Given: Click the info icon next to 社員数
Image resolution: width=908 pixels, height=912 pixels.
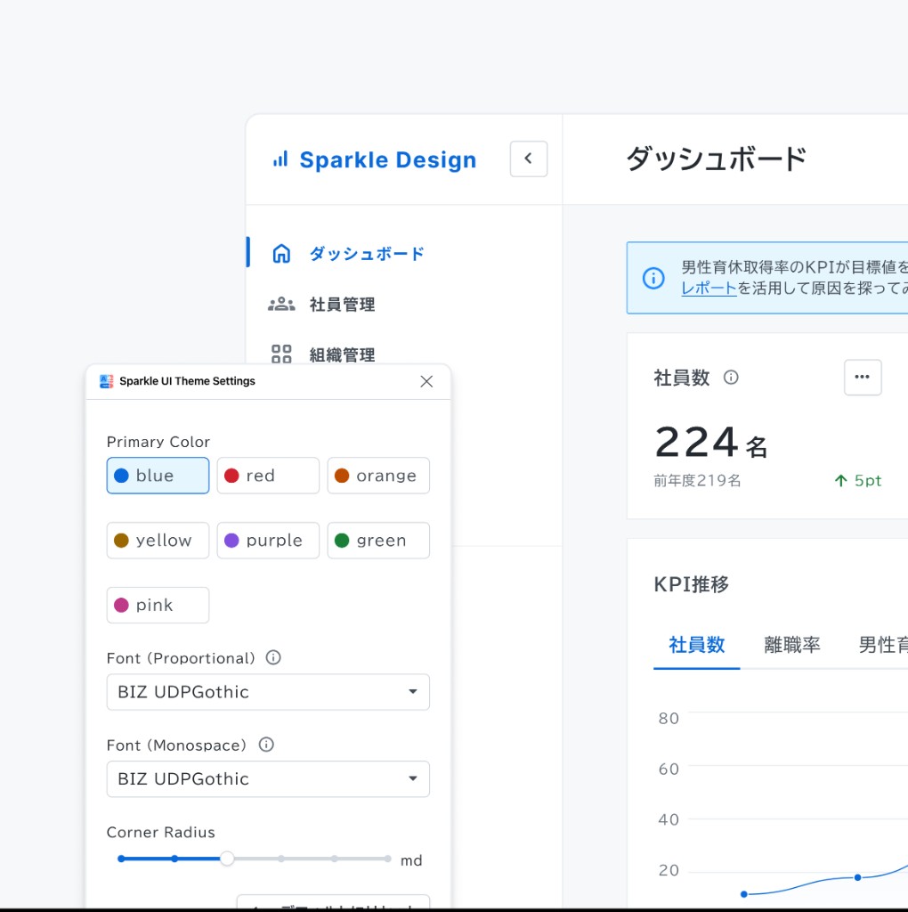Looking at the screenshot, I should pos(731,378).
